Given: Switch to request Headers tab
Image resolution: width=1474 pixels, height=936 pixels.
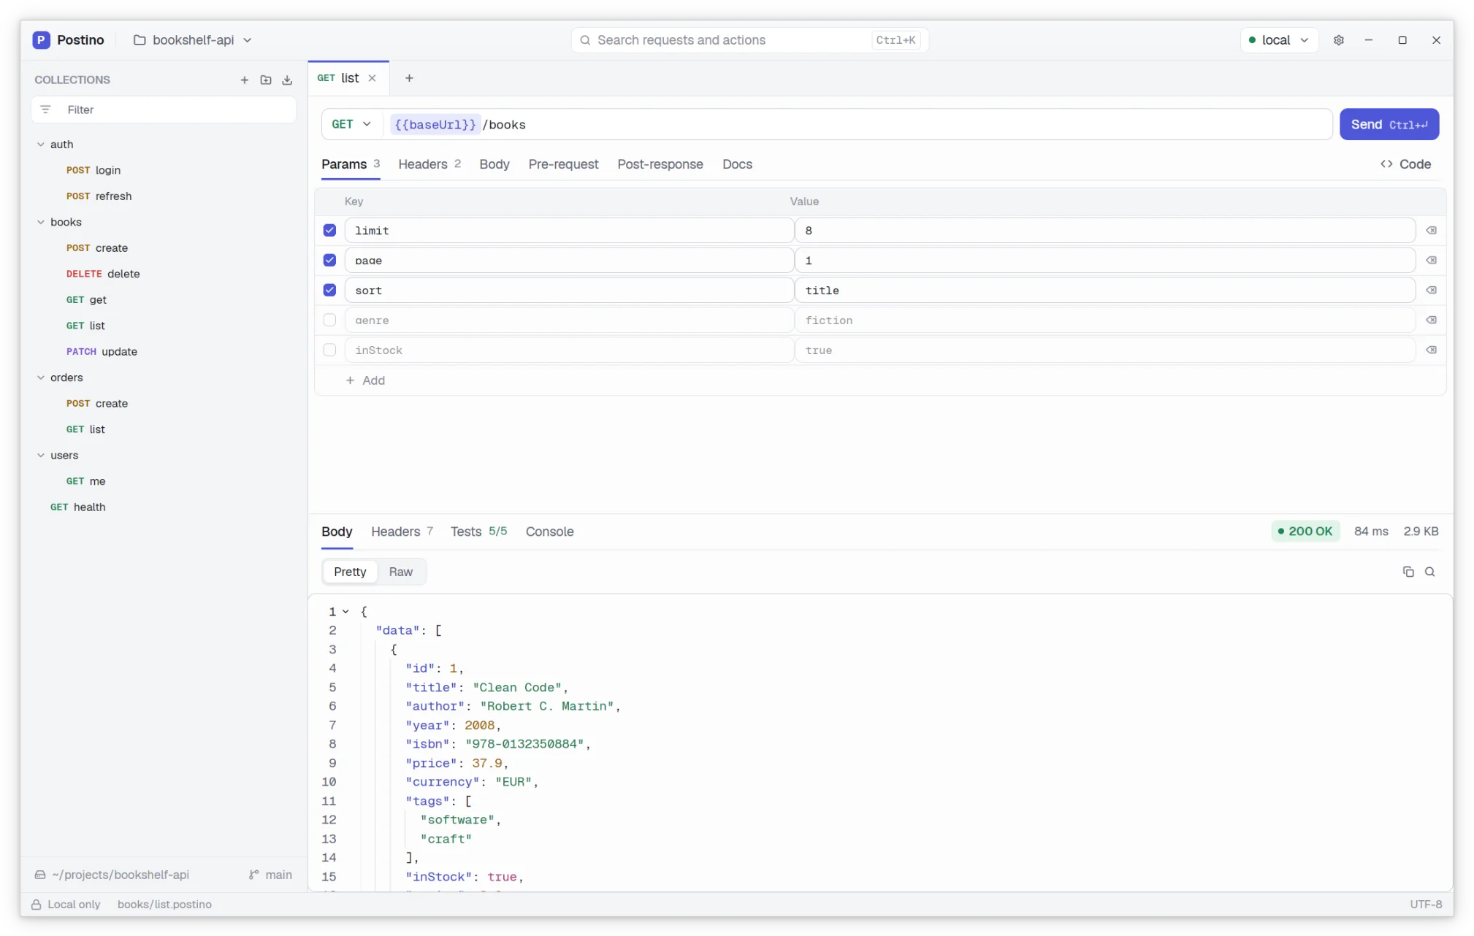Looking at the screenshot, I should click(429, 164).
